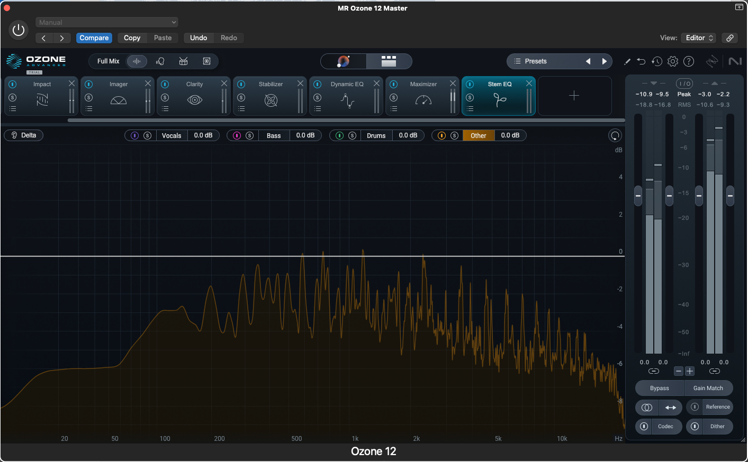Viewport: 748px width, 462px height.
Task: Solo the Imager module
Action: click(x=88, y=97)
